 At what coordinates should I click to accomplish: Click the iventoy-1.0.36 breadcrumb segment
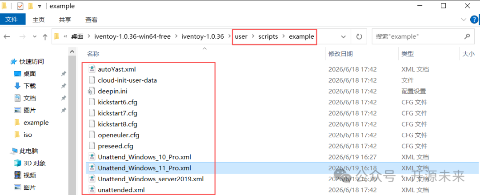(x=203, y=37)
